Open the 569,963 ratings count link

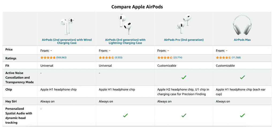(x=61, y=57)
